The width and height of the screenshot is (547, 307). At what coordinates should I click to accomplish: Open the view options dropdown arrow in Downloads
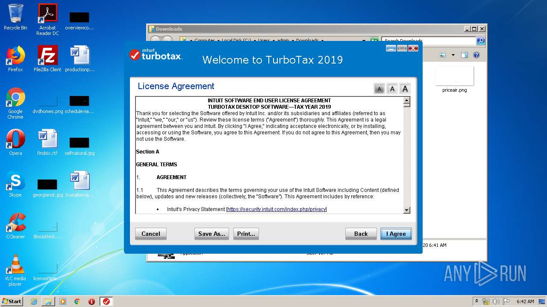[x=453, y=55]
